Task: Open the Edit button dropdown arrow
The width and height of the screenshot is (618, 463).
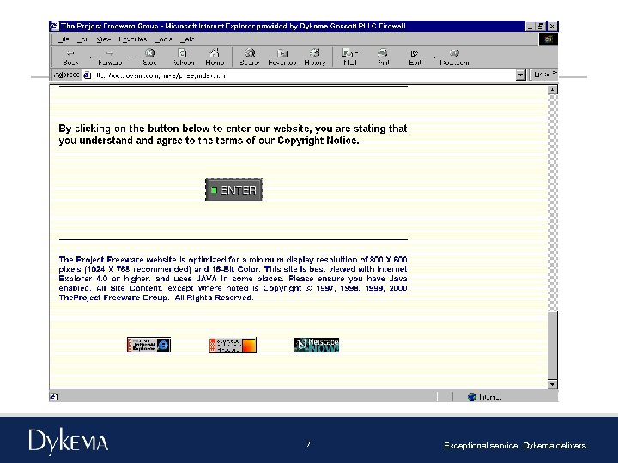Action: point(434,57)
